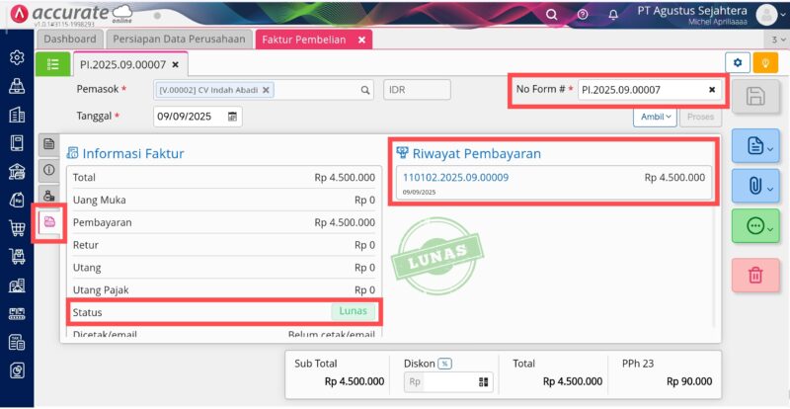Screen dimensions: 790x409
Task: Open the help question mark icon
Action: [x=583, y=15]
